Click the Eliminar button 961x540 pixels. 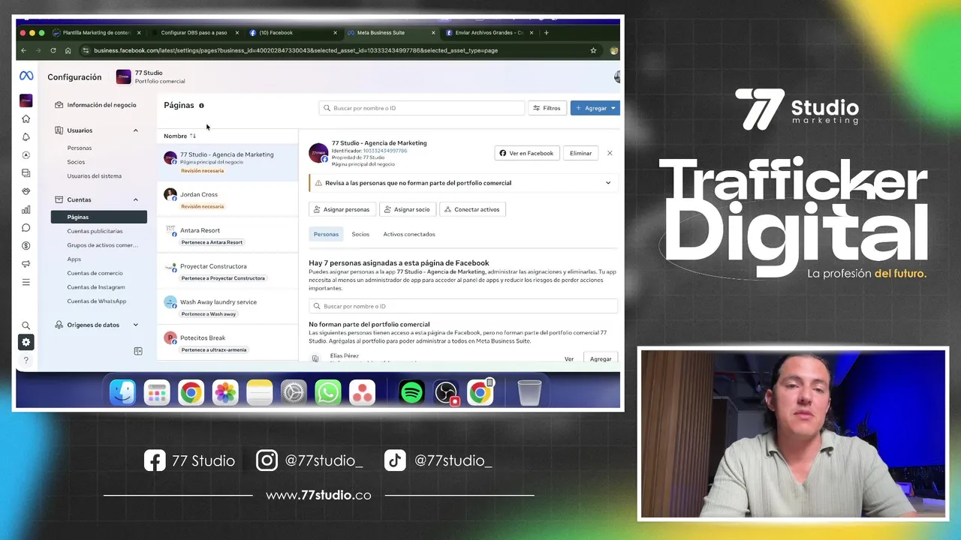tap(580, 153)
